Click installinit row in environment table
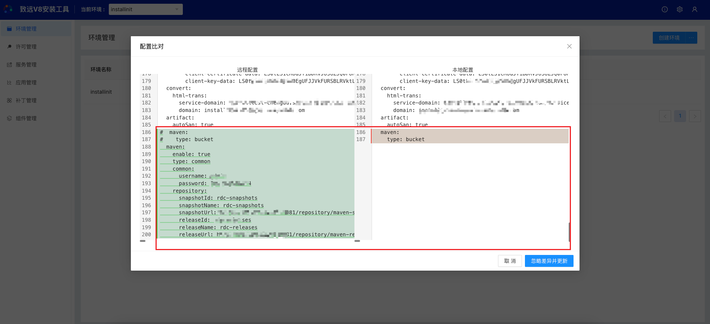Image resolution: width=710 pixels, height=324 pixels. tap(101, 92)
